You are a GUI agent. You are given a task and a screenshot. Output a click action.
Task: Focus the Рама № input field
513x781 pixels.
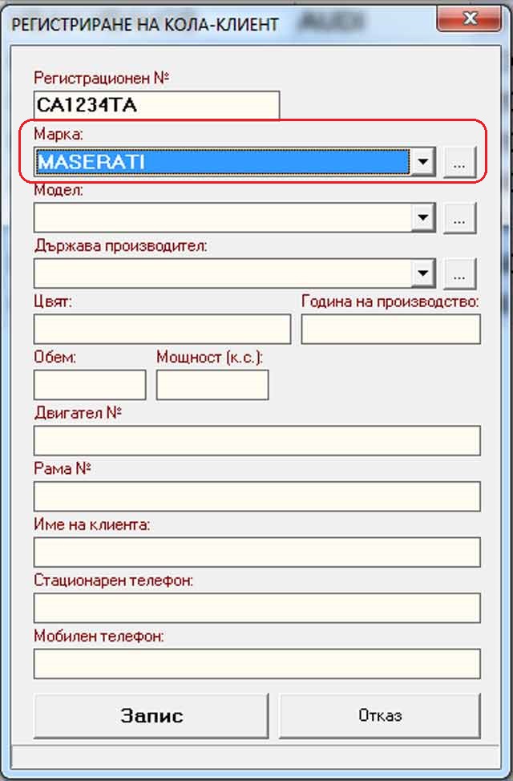tap(257, 496)
